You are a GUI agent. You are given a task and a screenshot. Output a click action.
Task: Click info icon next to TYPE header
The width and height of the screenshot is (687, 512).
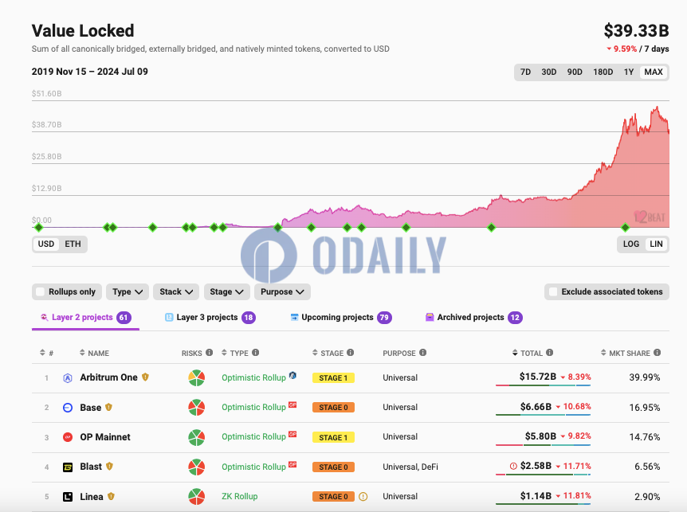pos(256,352)
